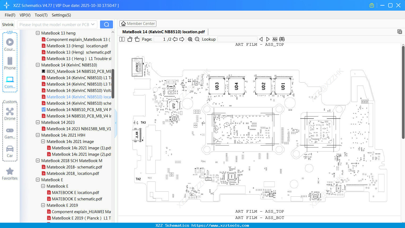Rotate the page clockwise
Viewport: 405px width, 228px height.
pyautogui.click(x=137, y=39)
